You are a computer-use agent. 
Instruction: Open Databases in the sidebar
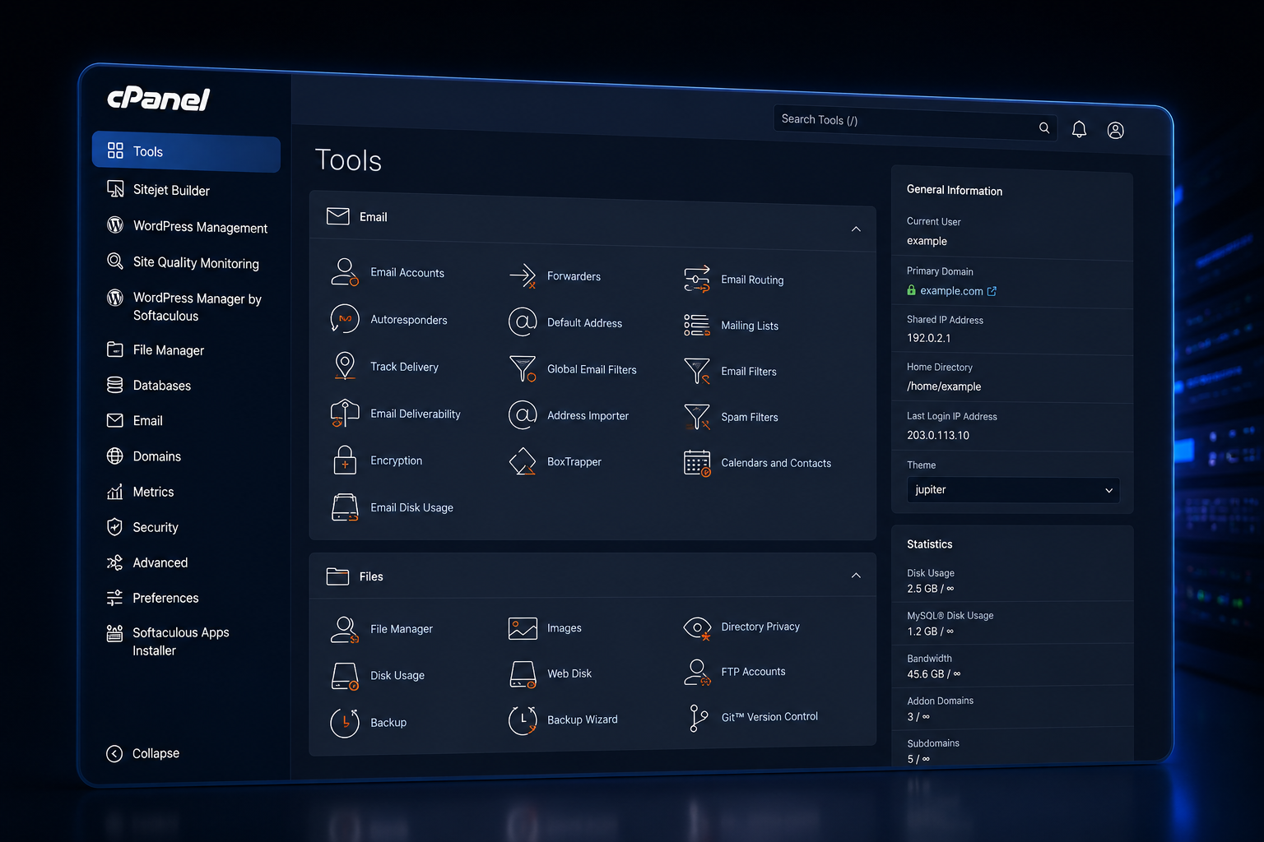click(x=148, y=385)
